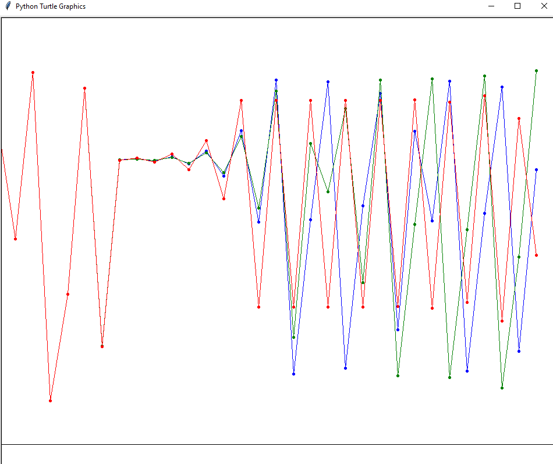Select the second tall red peak from left
This screenshot has width=553, height=464.
click(84, 88)
